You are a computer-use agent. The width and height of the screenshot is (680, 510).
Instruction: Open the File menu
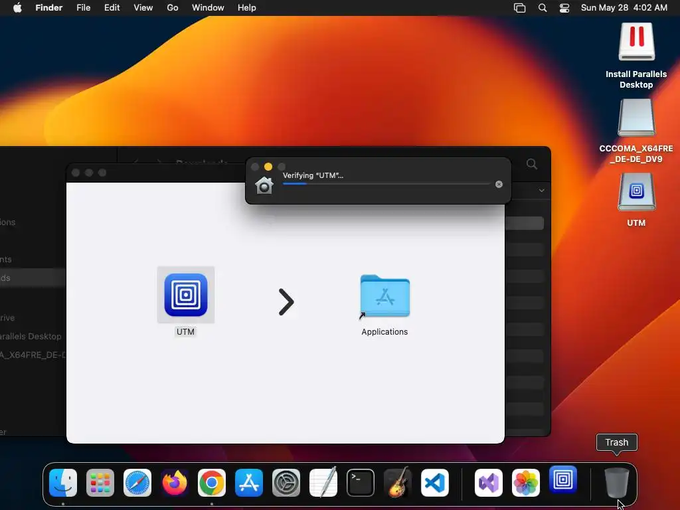pyautogui.click(x=83, y=8)
